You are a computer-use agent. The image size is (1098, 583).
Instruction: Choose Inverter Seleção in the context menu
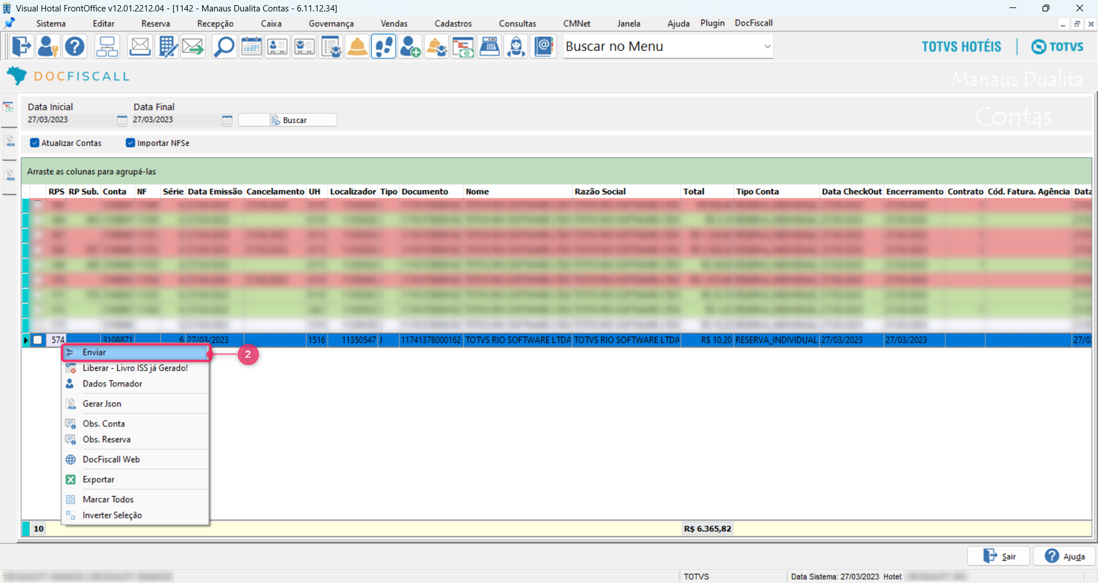pyautogui.click(x=136, y=516)
